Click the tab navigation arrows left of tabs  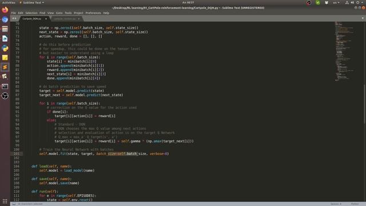coord(14,18)
